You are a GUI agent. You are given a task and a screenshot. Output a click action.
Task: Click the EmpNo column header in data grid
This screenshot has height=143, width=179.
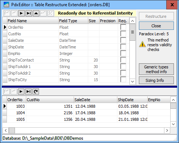[x=159, y=100]
